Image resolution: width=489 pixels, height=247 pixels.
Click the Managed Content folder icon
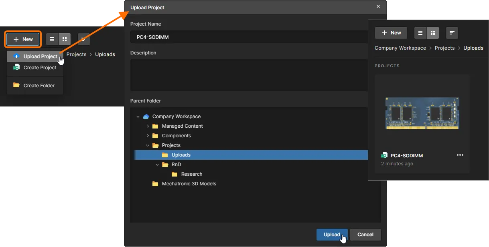tap(155, 126)
